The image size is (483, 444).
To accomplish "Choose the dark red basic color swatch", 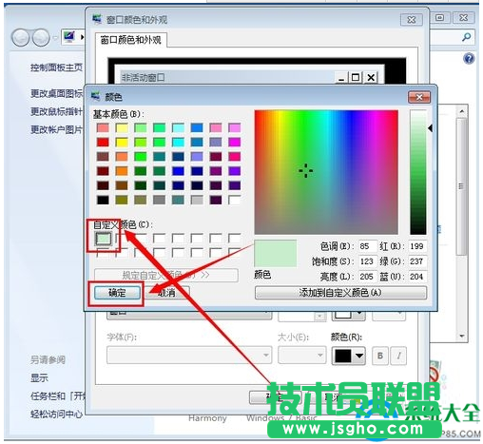I will pyautogui.click(x=103, y=171).
